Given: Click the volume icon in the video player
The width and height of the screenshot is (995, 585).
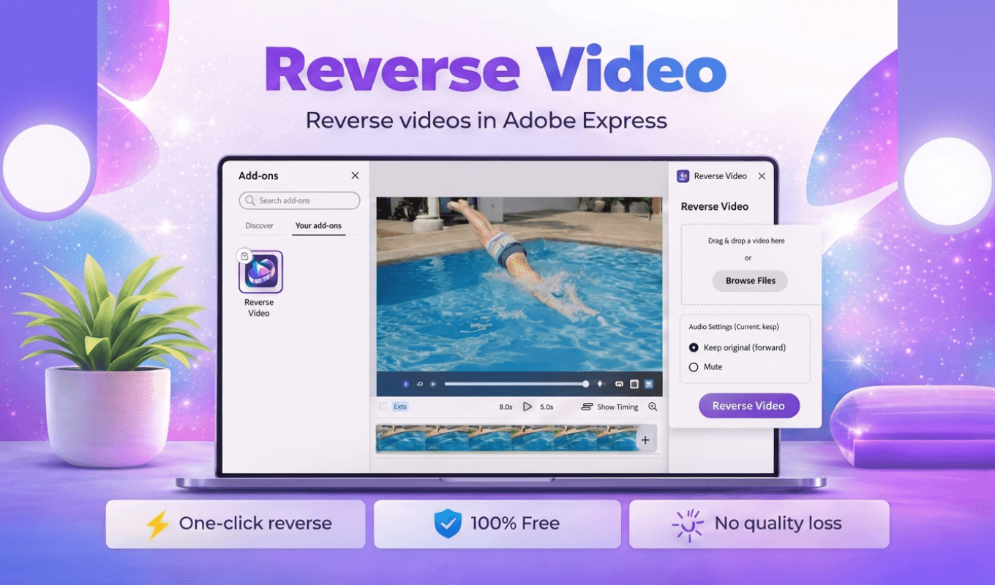Looking at the screenshot, I should (600, 384).
